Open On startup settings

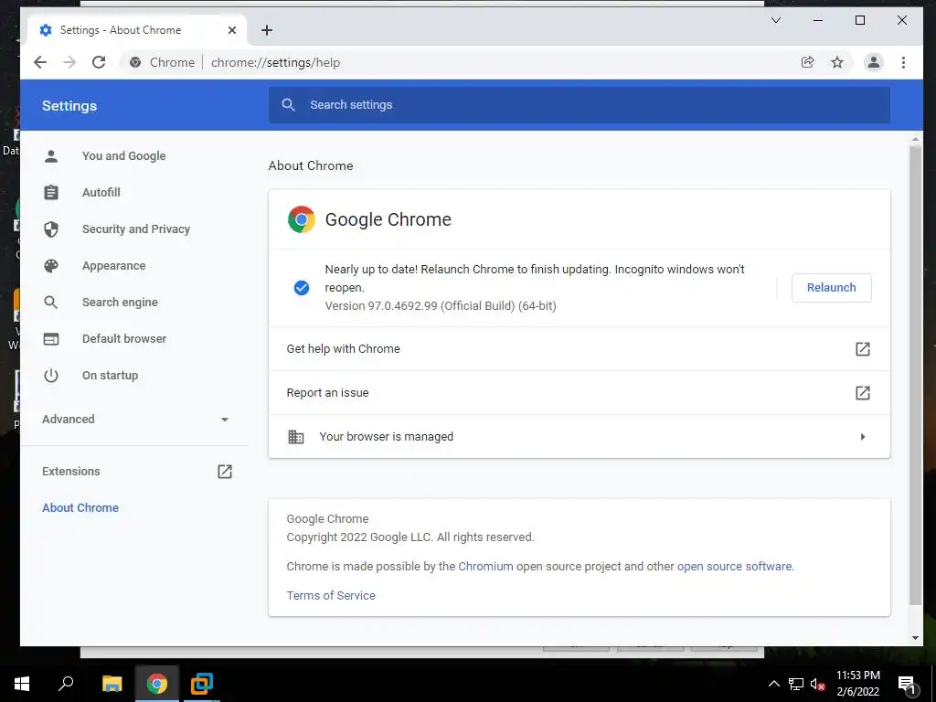(111, 376)
